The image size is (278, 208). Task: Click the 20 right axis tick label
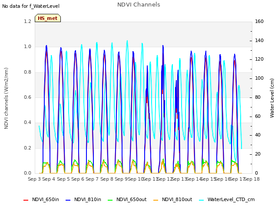point(258,154)
